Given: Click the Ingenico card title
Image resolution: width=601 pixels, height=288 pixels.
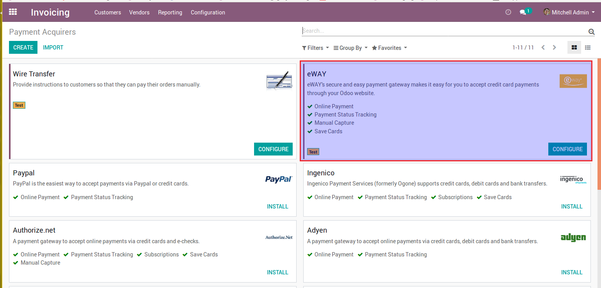Looking at the screenshot, I should point(321,173).
